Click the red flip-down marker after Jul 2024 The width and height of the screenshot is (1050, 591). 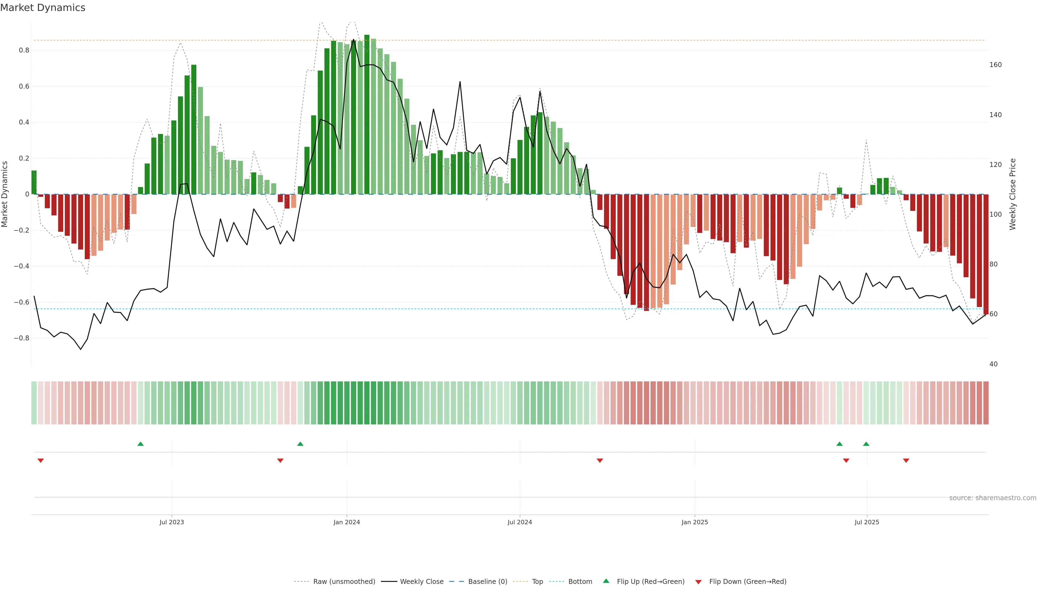tap(600, 460)
